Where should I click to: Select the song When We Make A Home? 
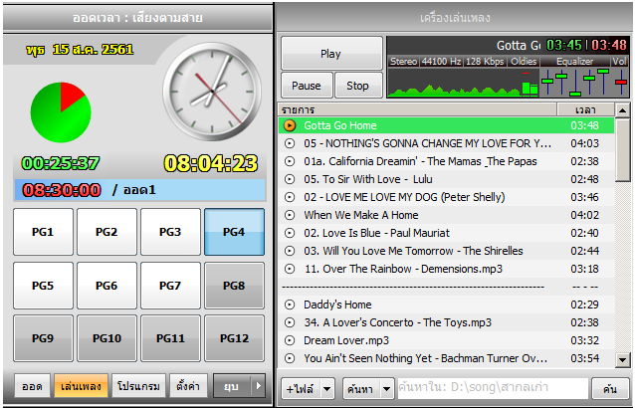[446, 215]
